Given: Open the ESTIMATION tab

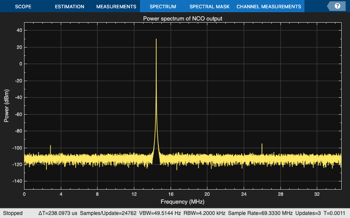Looking at the screenshot, I should (x=70, y=7).
